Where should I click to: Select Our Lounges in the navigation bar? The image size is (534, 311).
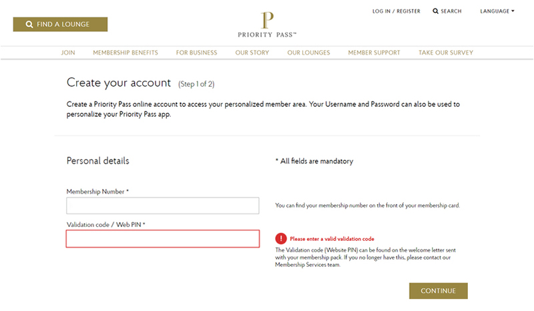(308, 53)
